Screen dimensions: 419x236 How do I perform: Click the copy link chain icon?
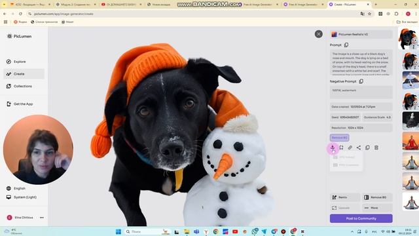pyautogui.click(x=350, y=147)
